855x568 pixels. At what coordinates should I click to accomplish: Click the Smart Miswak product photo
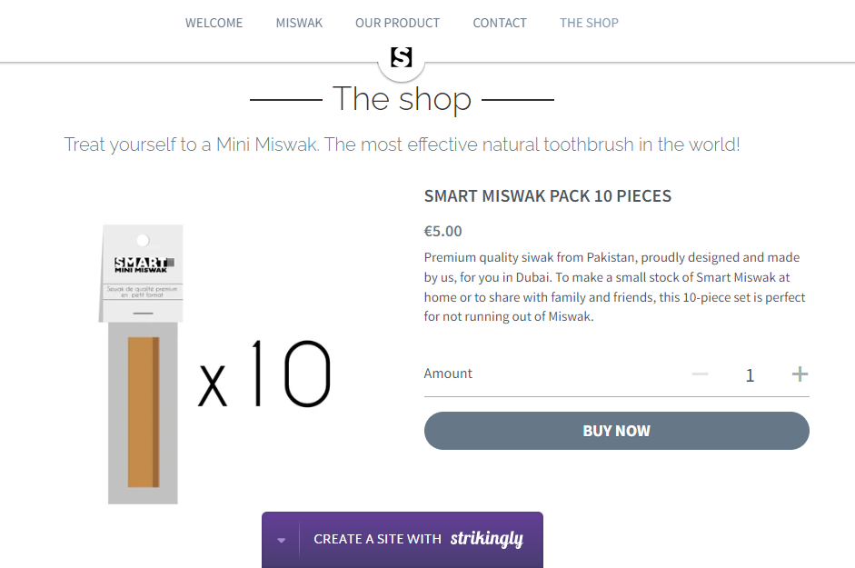tap(144, 364)
